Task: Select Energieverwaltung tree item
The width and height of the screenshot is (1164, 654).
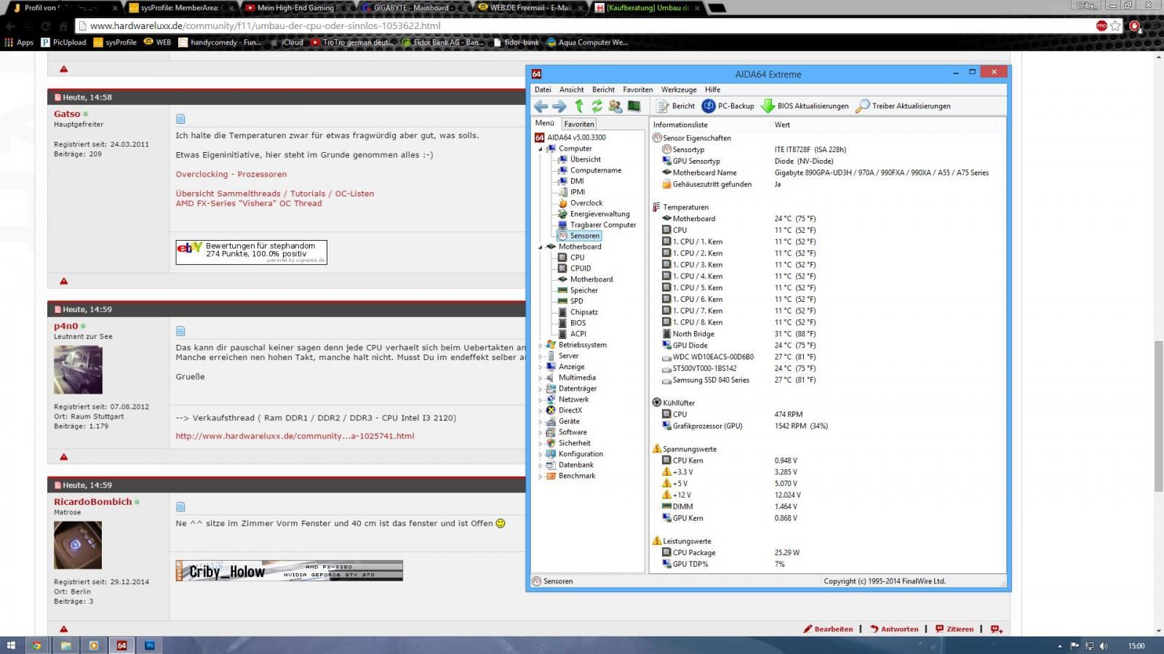Action: click(599, 214)
